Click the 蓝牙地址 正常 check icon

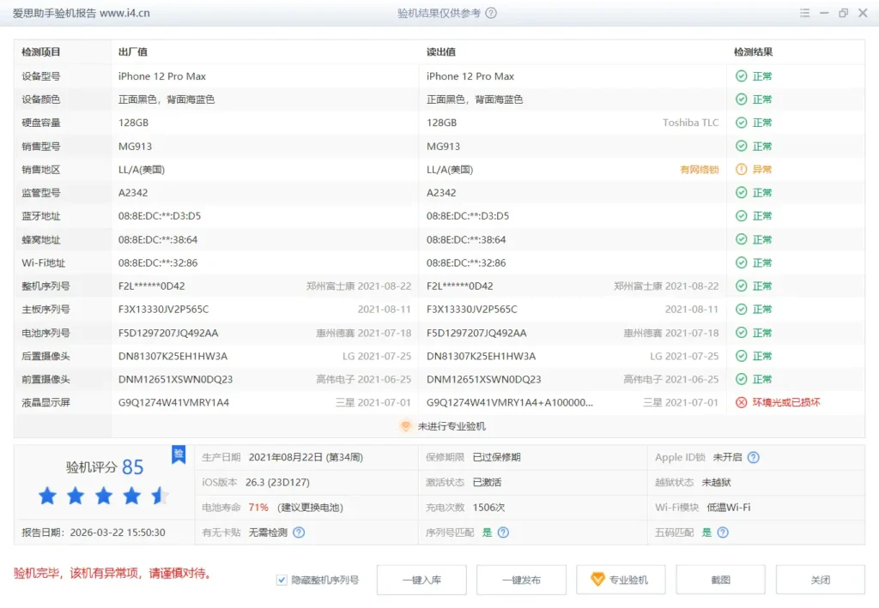(x=741, y=215)
